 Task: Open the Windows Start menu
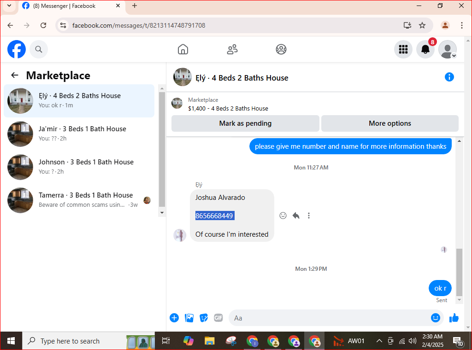coord(11,341)
